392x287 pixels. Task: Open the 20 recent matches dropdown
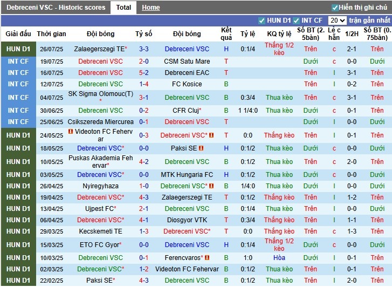(337, 20)
